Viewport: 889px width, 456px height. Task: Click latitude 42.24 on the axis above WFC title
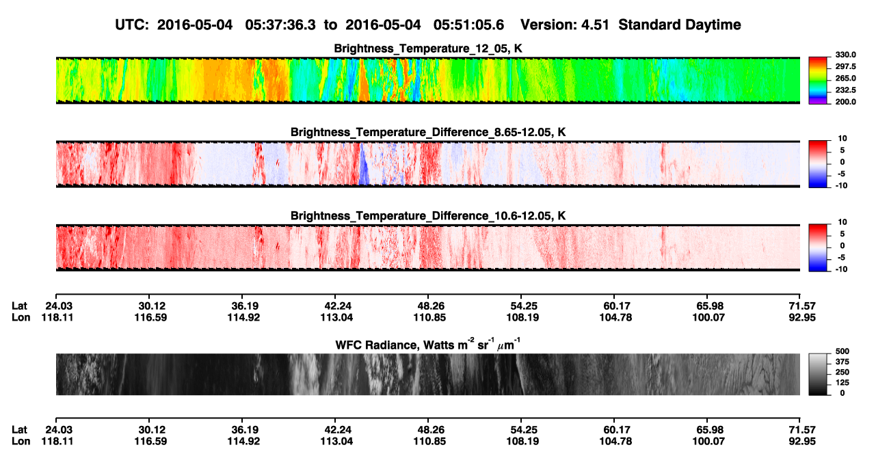coord(335,306)
